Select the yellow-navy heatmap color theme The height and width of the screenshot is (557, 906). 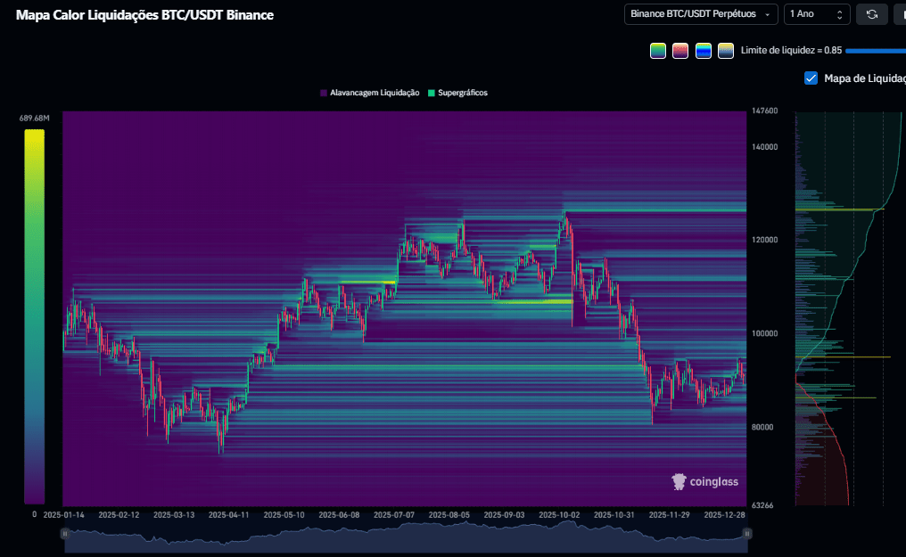pyautogui.click(x=726, y=51)
